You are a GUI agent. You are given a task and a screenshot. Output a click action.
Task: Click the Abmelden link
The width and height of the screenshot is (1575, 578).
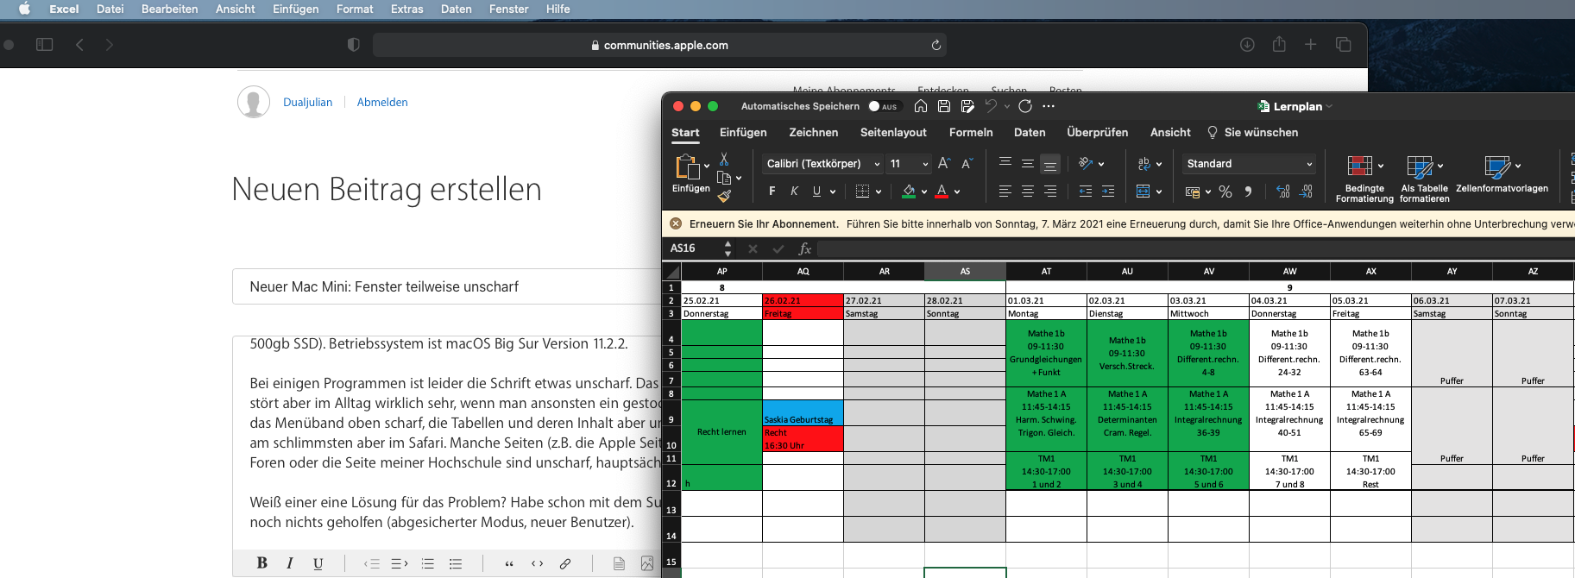pos(382,102)
